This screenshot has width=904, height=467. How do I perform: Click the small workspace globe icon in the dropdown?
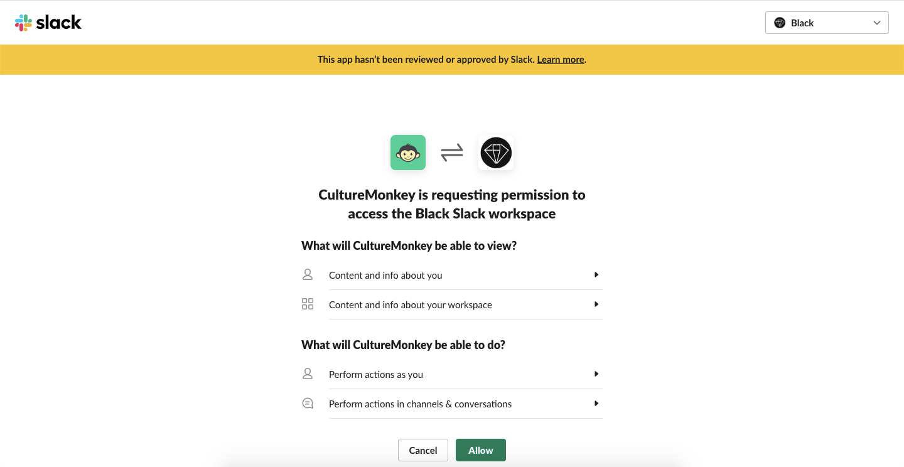click(x=780, y=23)
